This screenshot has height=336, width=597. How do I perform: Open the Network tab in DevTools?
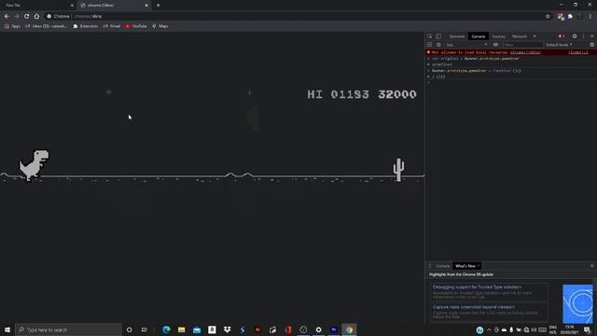click(519, 36)
